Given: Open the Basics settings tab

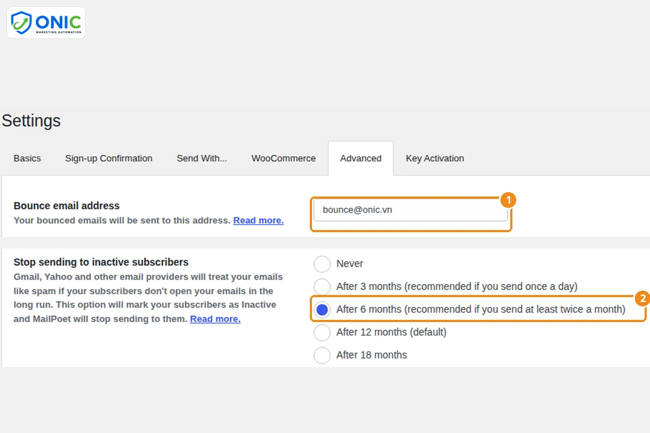Looking at the screenshot, I should point(27,159).
